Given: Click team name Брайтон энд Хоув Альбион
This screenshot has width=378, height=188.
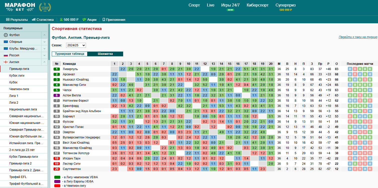Looking at the screenshot, I should [82, 111].
